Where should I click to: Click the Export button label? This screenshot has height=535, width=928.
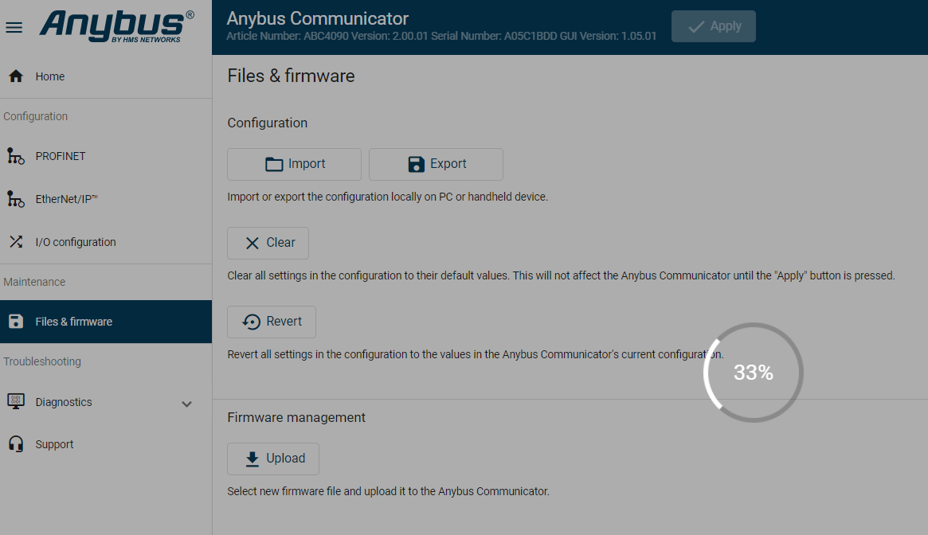pos(448,164)
